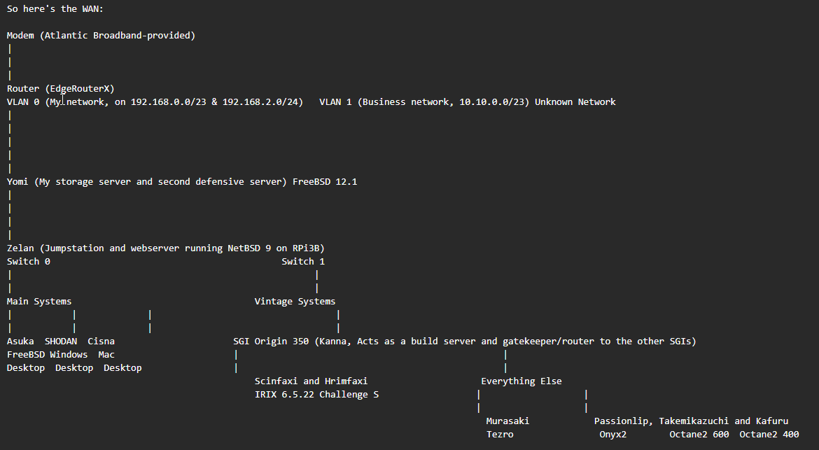Viewport: 819px width, 450px height.
Task: Click the VLAN 1 Business network text
Action: [424, 101]
